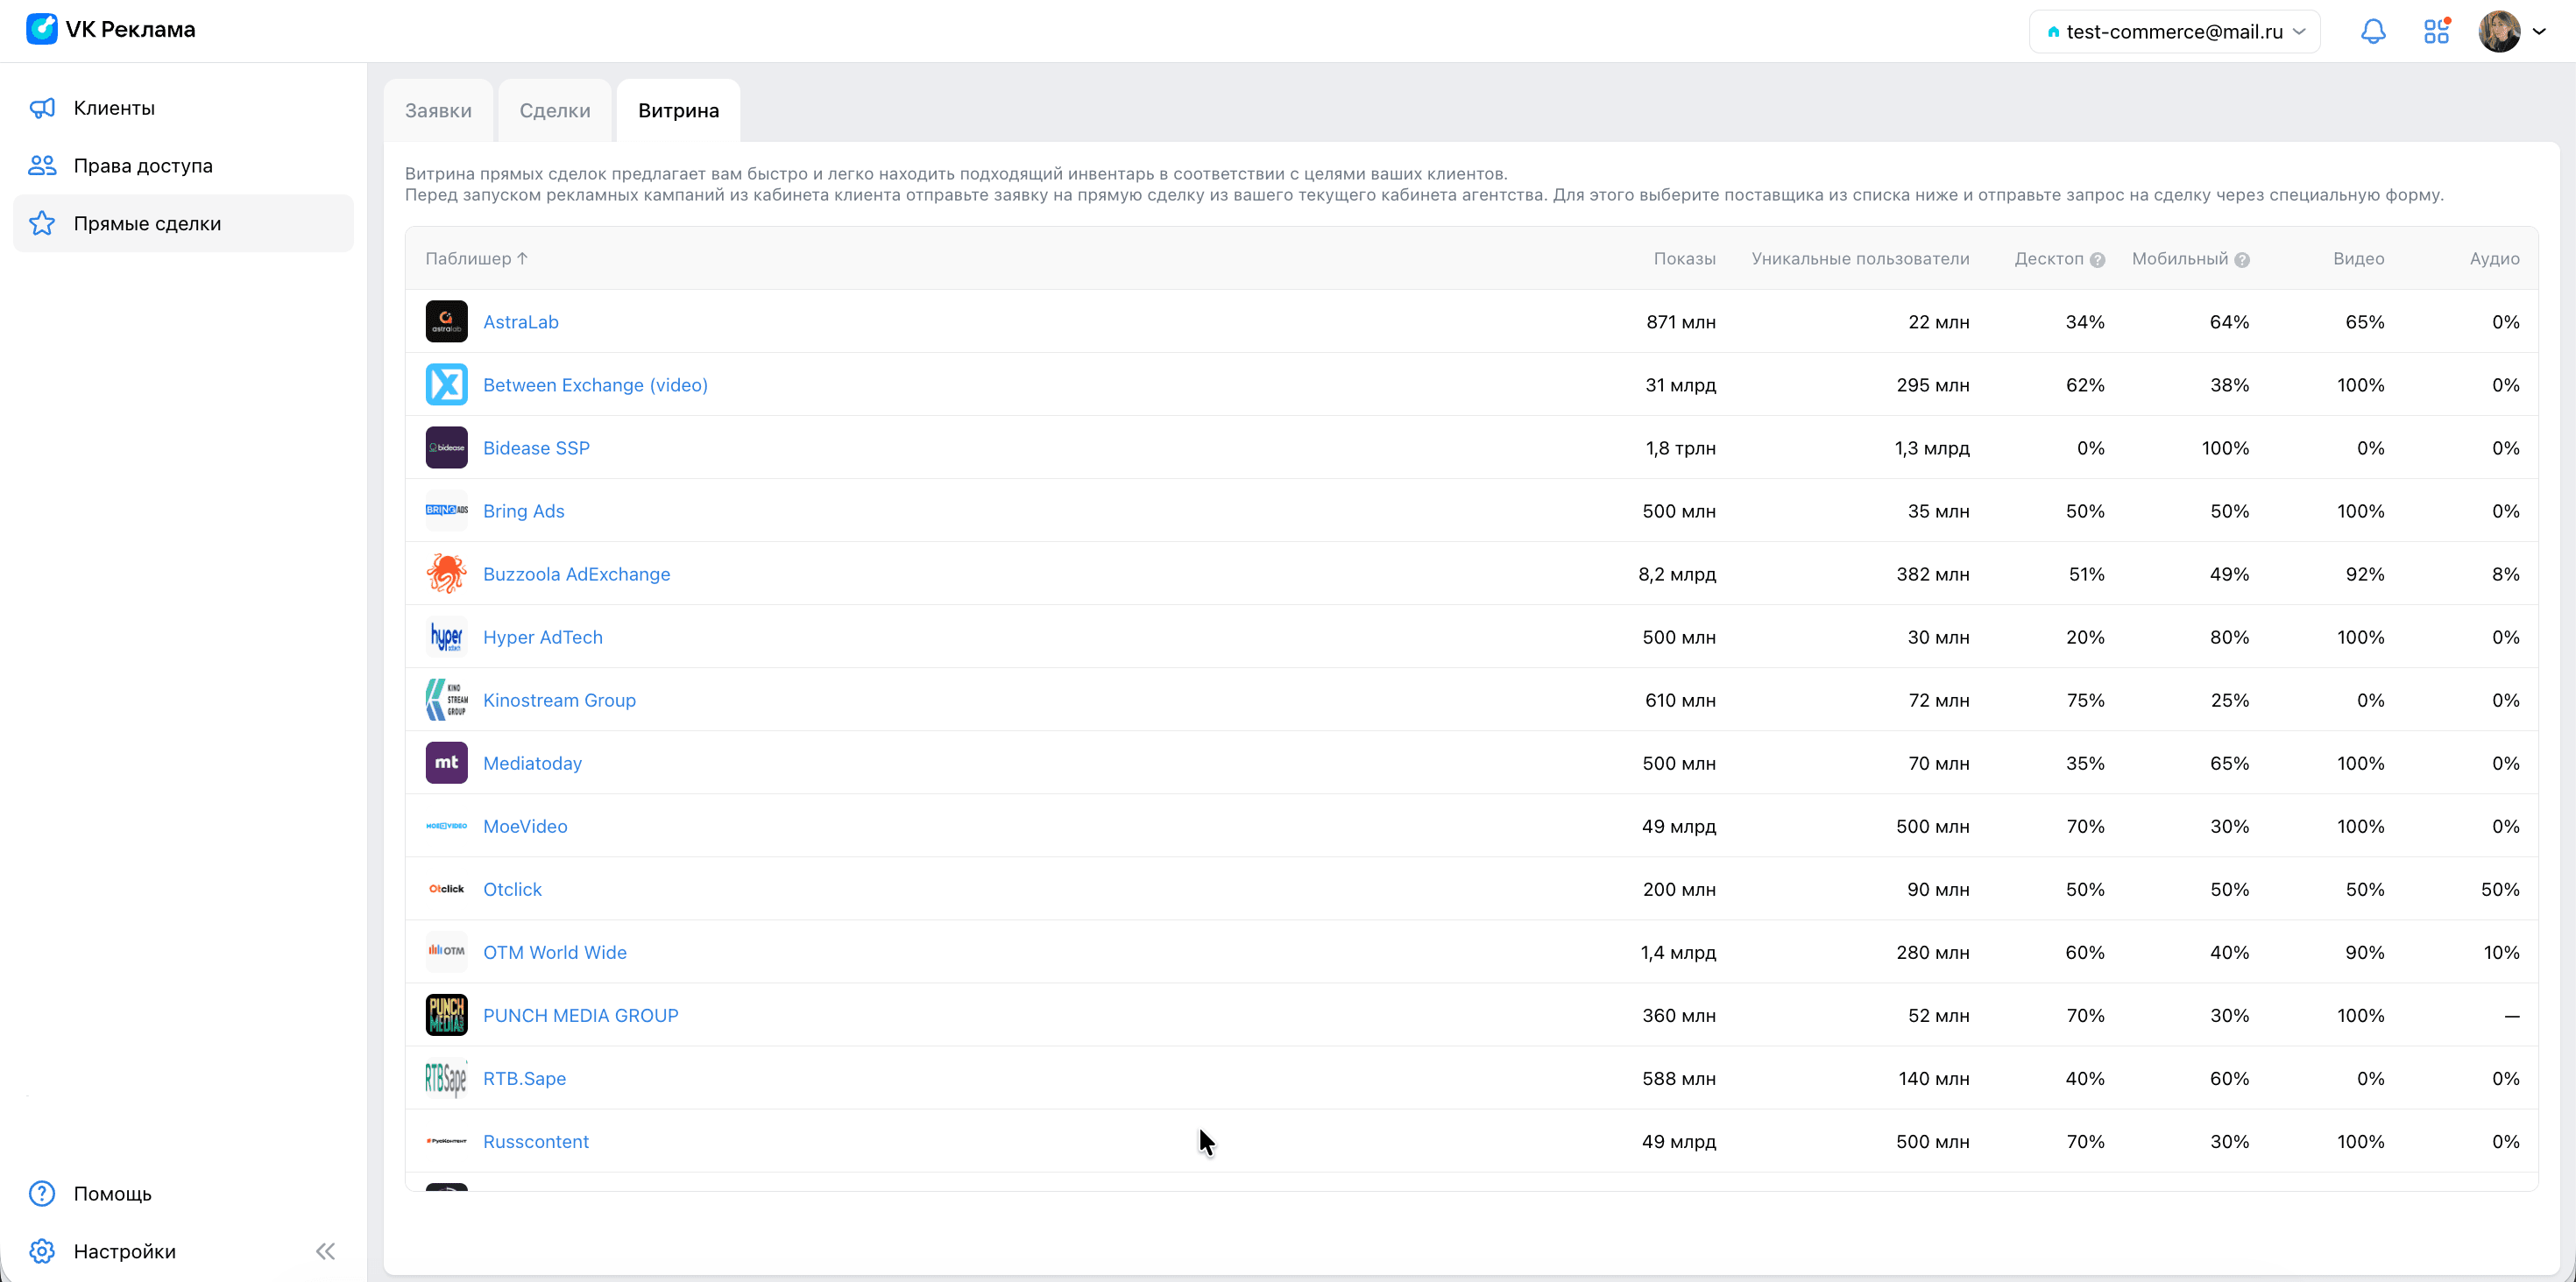Click Уникальные пользователи column header

point(1860,259)
